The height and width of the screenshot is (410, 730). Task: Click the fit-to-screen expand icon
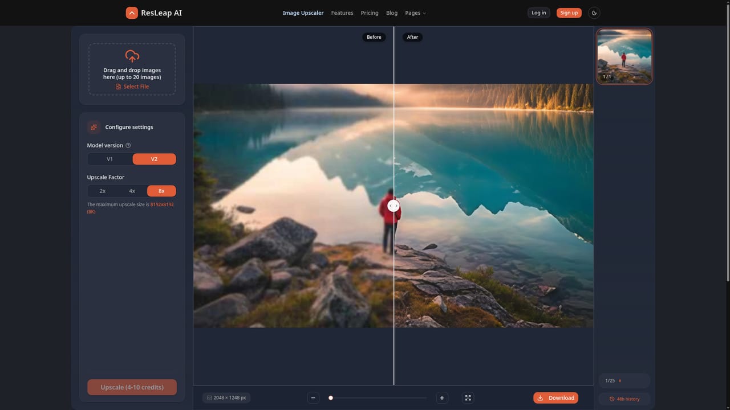click(468, 398)
